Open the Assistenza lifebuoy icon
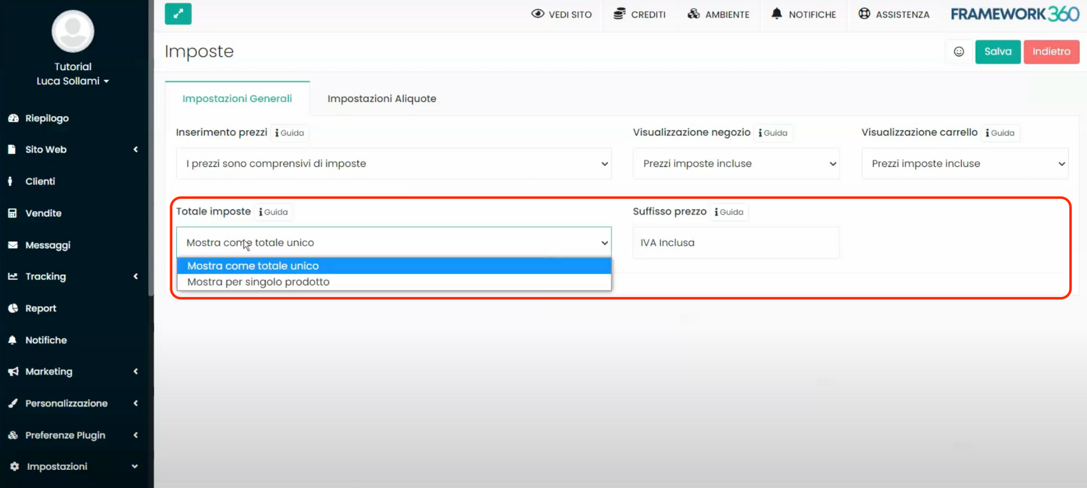 (864, 14)
